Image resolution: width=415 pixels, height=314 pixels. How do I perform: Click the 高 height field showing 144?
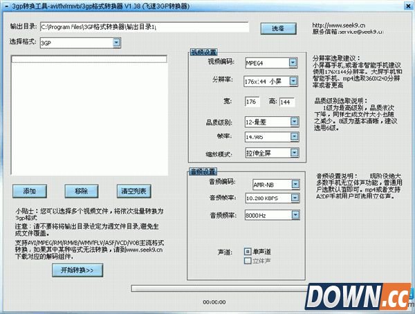[x=287, y=102]
